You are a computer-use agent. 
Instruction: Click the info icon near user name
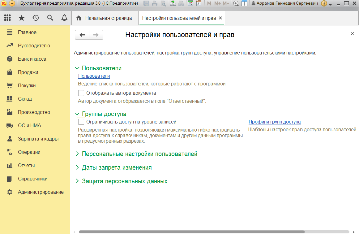[324, 4]
